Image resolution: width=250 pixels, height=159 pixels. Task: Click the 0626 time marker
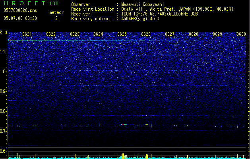tap(146, 34)
